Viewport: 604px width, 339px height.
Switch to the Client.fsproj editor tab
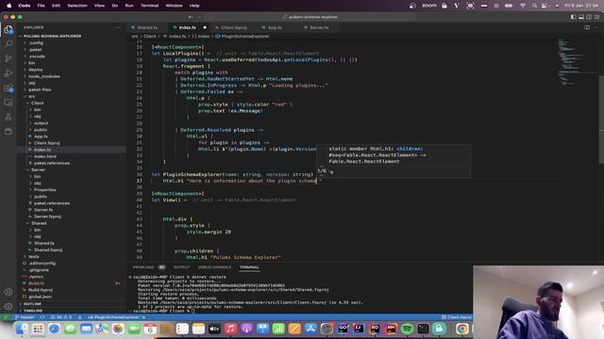234,27
